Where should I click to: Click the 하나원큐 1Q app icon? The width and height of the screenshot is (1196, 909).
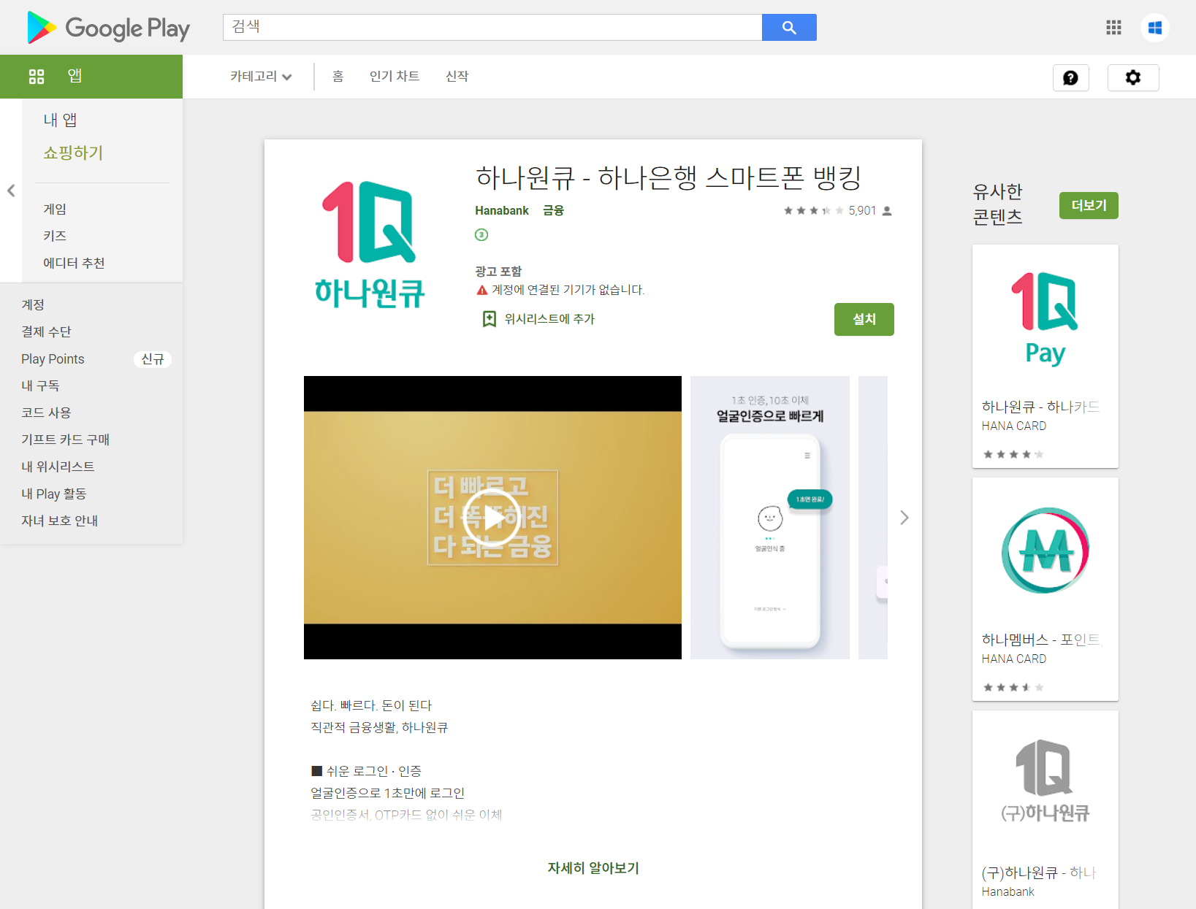pos(369,244)
